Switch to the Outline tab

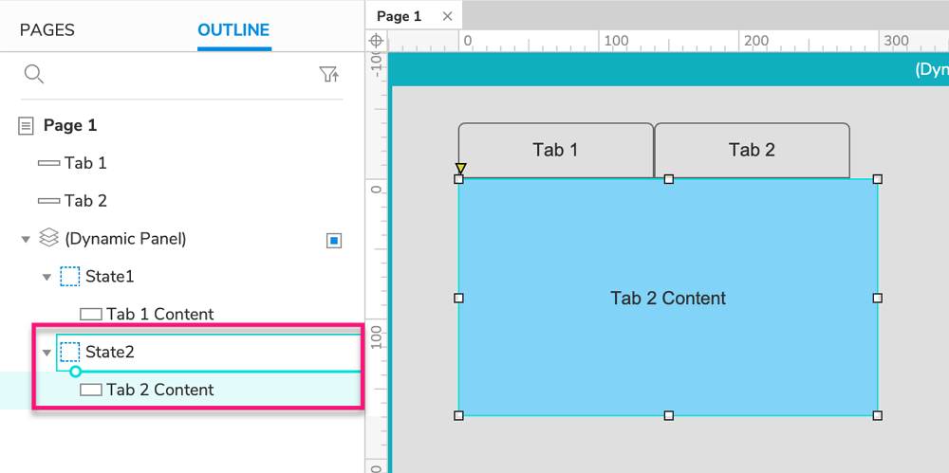point(233,30)
